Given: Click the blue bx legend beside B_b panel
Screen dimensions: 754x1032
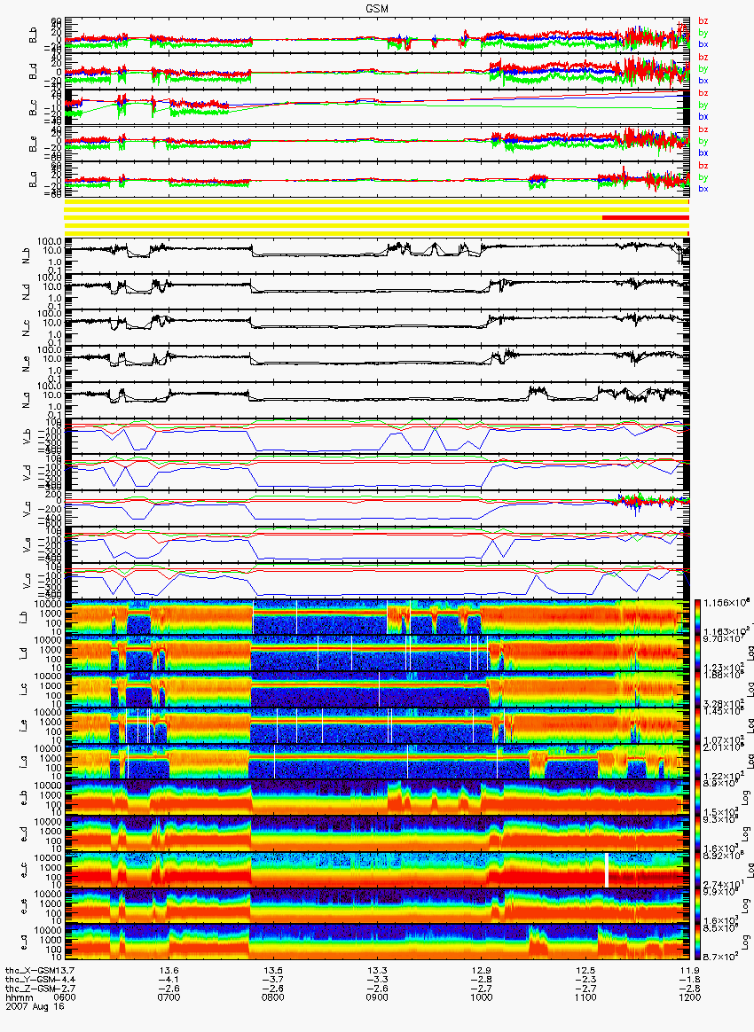Looking at the screenshot, I should coord(703,44).
